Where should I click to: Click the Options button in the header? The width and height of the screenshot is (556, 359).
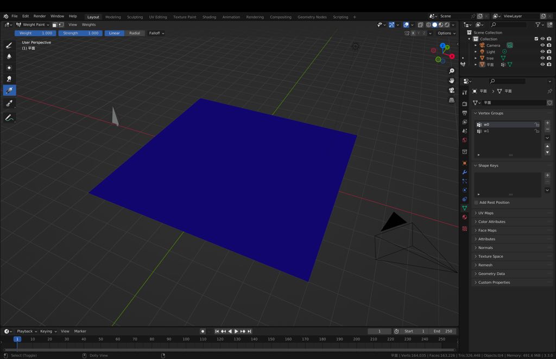(444, 33)
